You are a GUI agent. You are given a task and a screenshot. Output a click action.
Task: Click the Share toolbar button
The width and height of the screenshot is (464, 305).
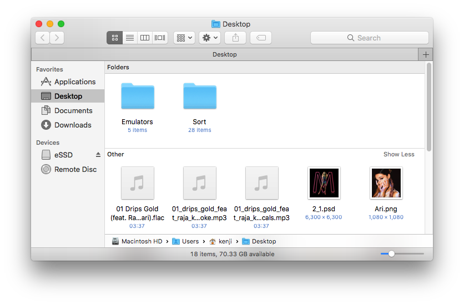click(235, 38)
